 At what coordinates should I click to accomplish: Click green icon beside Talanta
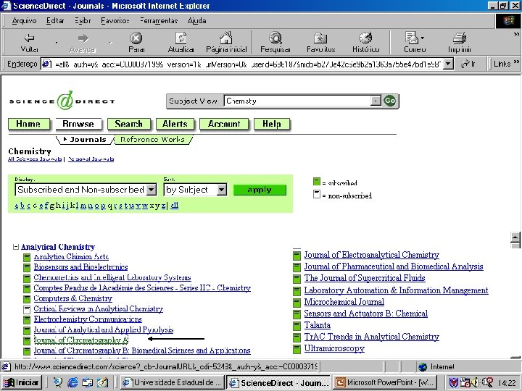pyautogui.click(x=297, y=326)
